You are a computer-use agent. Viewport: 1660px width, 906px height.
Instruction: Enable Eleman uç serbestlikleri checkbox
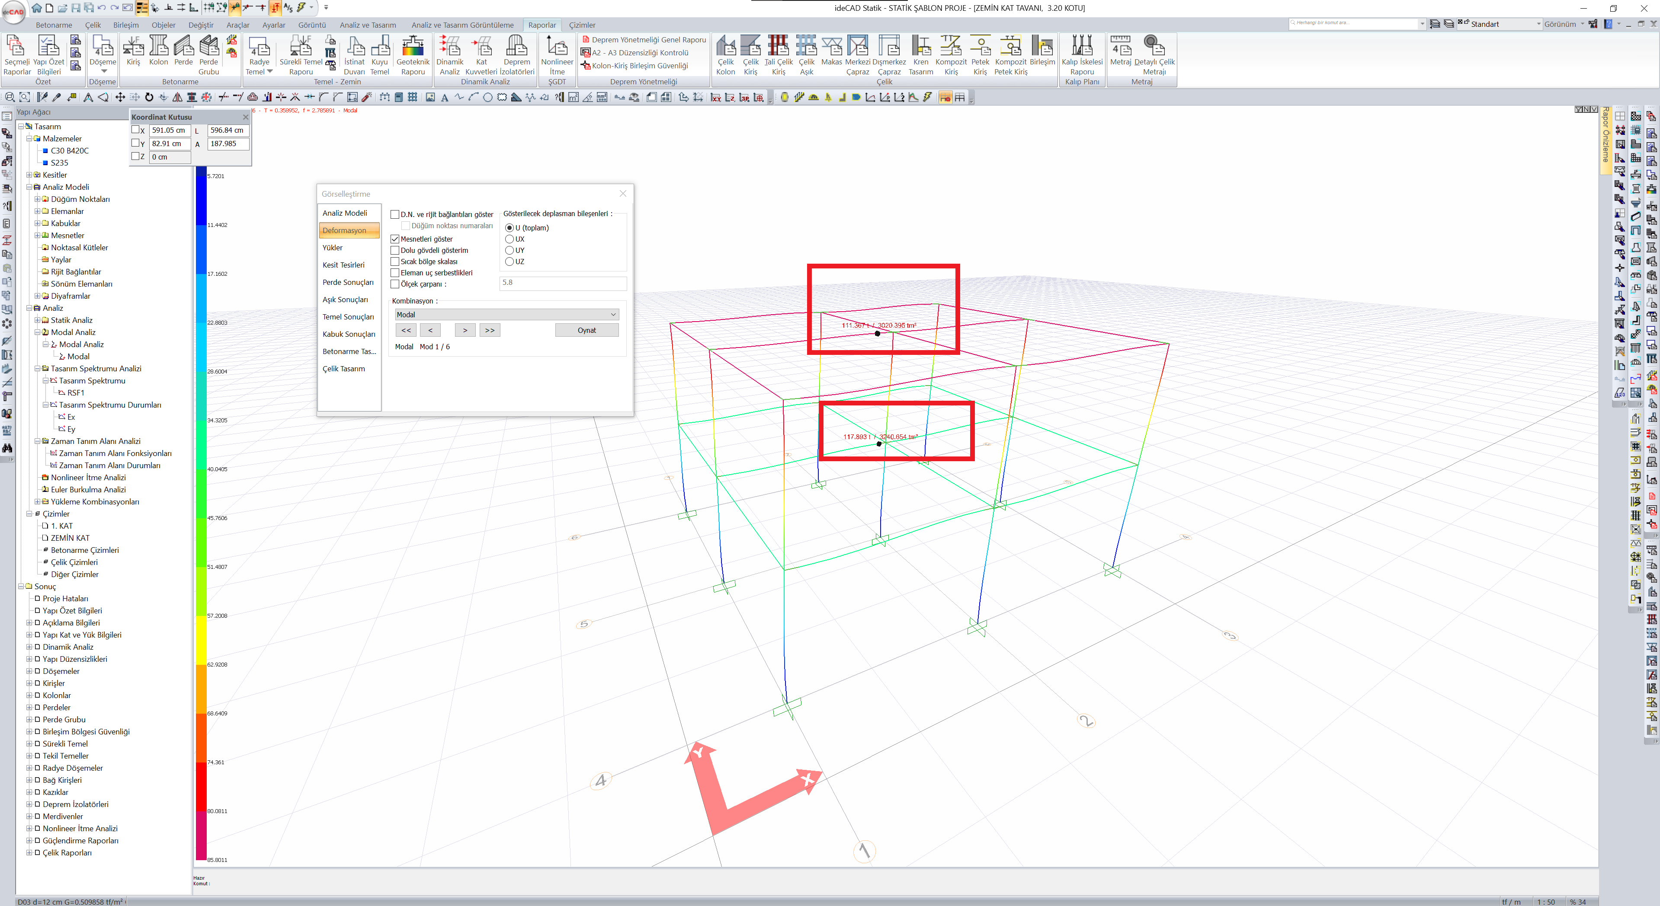(395, 273)
